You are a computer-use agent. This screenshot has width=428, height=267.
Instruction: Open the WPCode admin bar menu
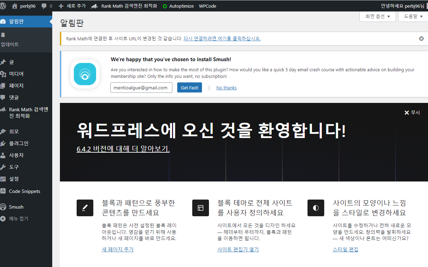pos(208,6)
